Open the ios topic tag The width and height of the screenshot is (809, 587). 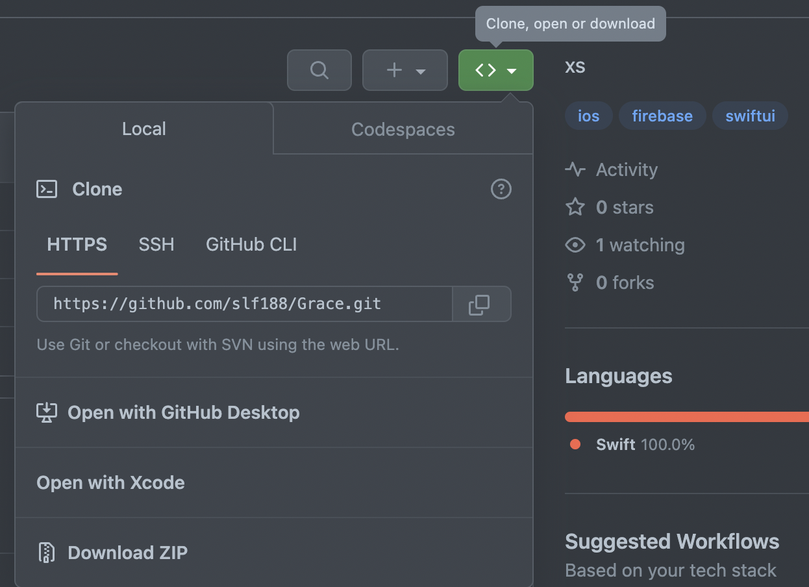589,116
